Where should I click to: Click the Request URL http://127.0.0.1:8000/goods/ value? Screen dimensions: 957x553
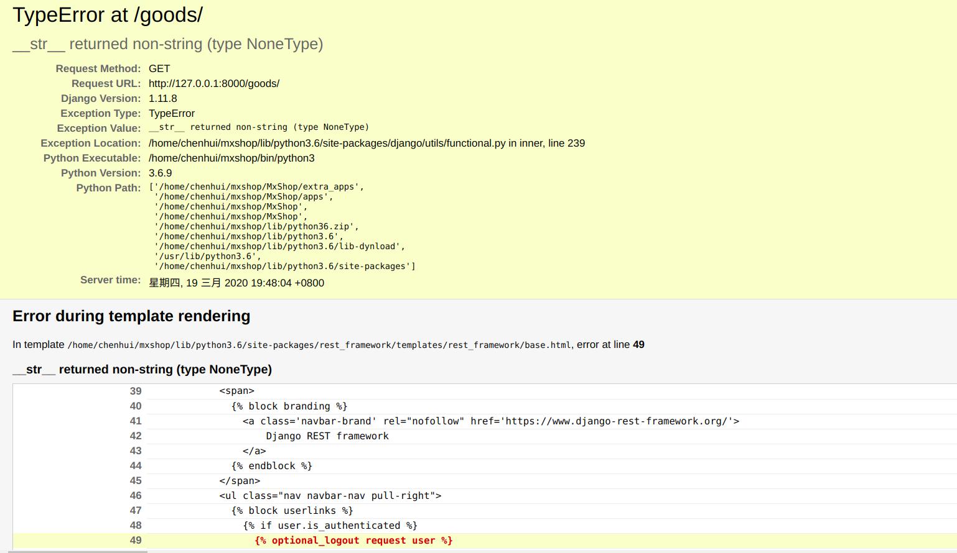pyautogui.click(x=213, y=84)
